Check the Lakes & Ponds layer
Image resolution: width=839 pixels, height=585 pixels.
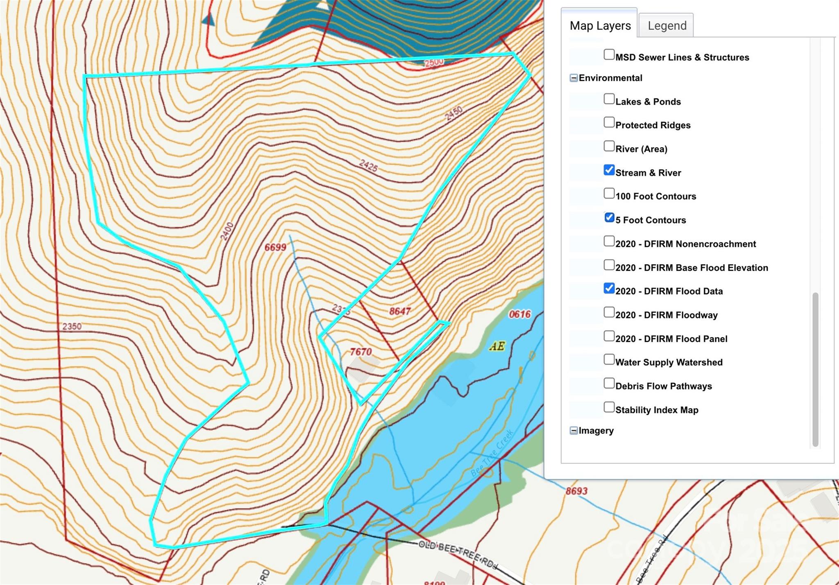609,99
